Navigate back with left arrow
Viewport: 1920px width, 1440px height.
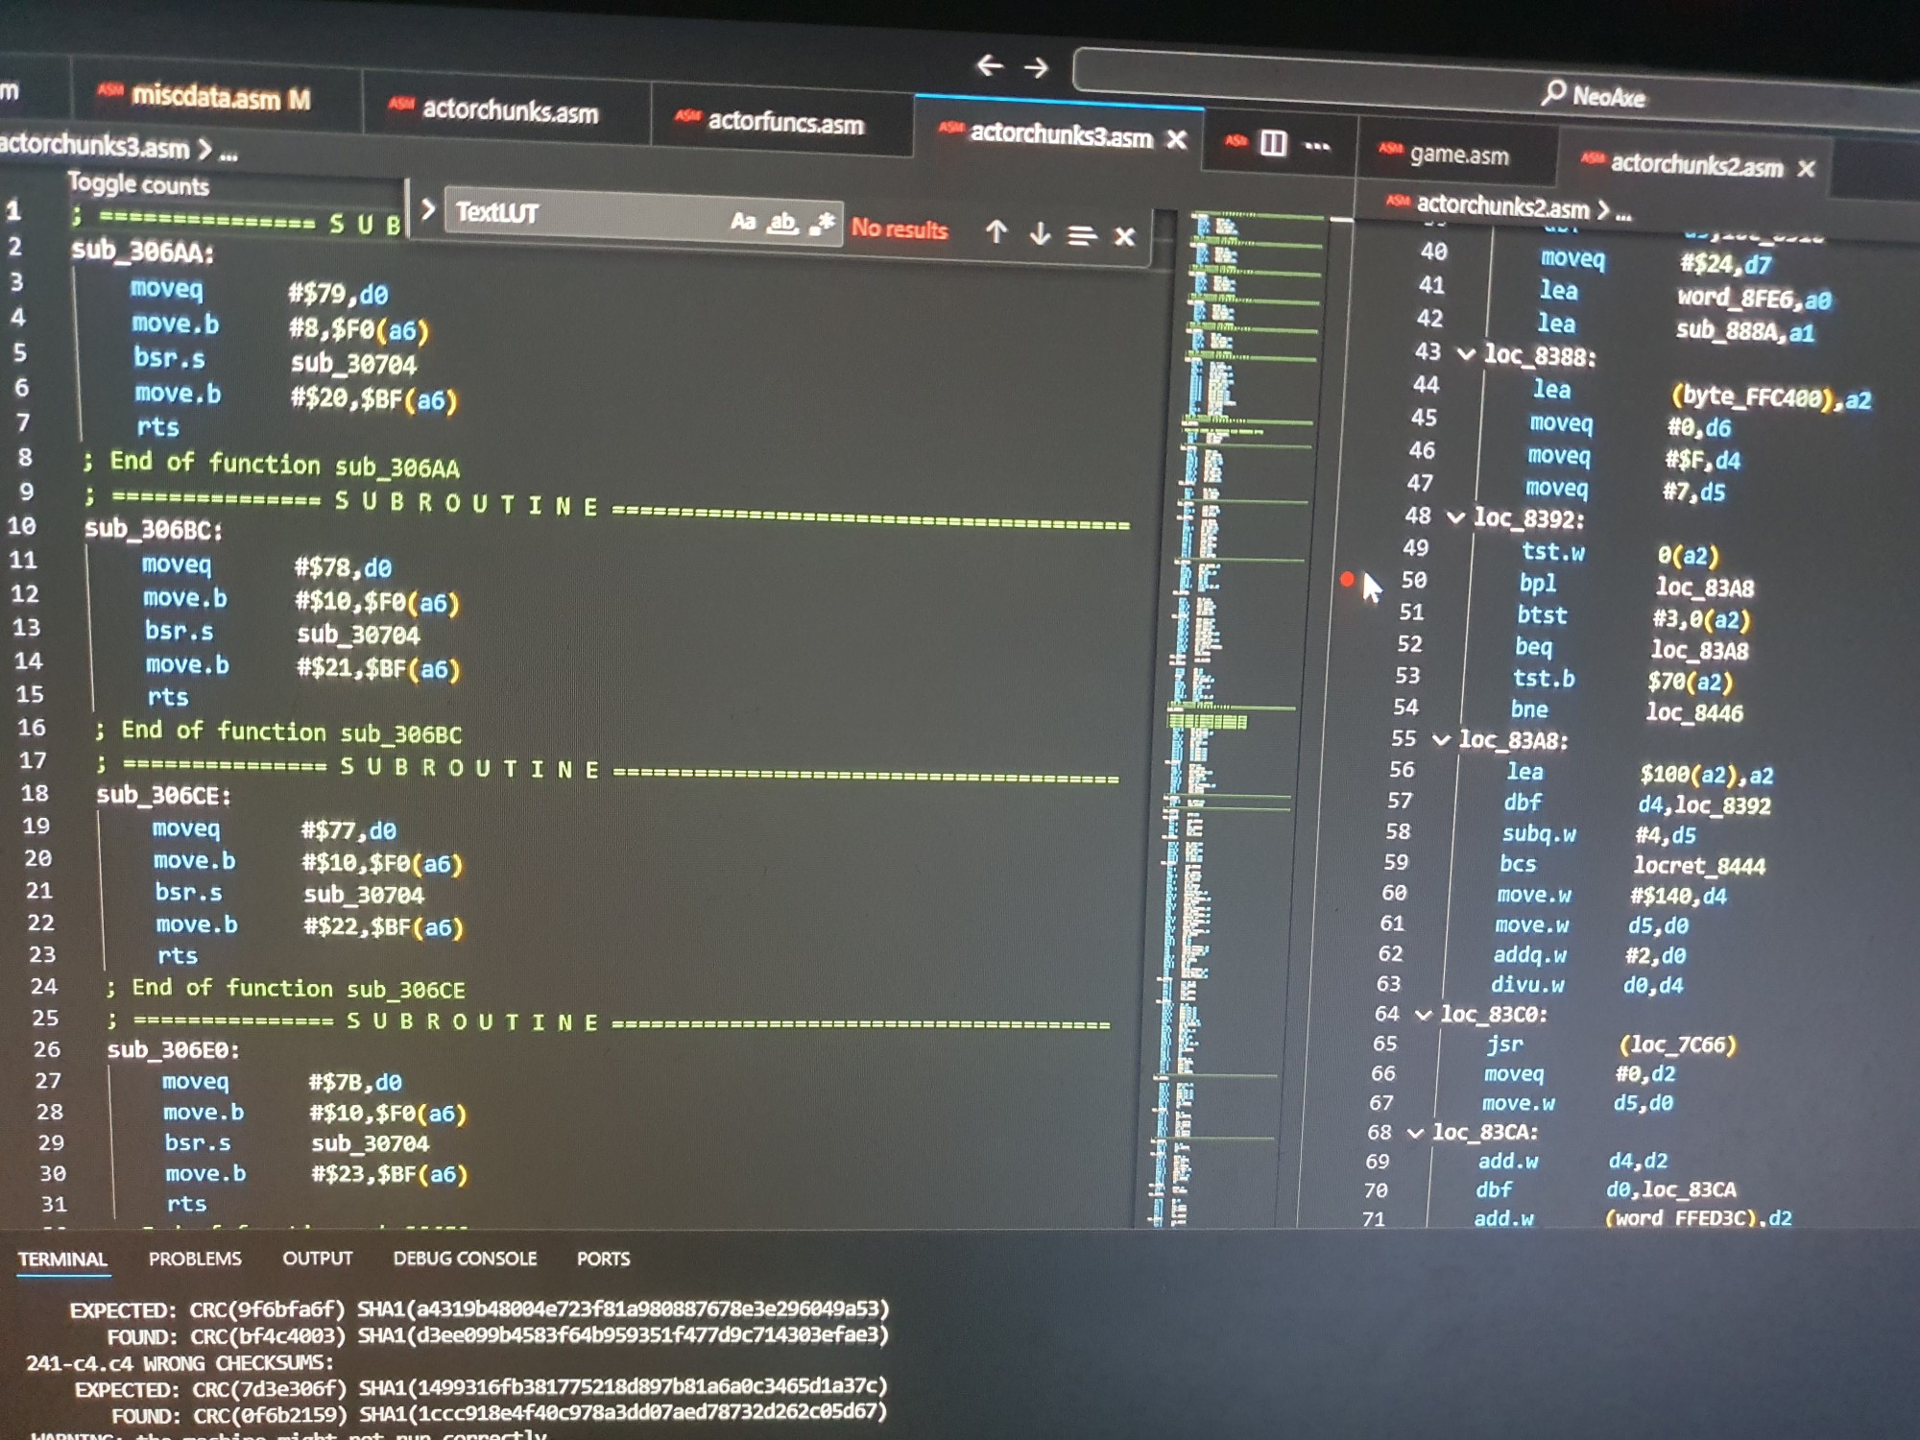[x=990, y=65]
